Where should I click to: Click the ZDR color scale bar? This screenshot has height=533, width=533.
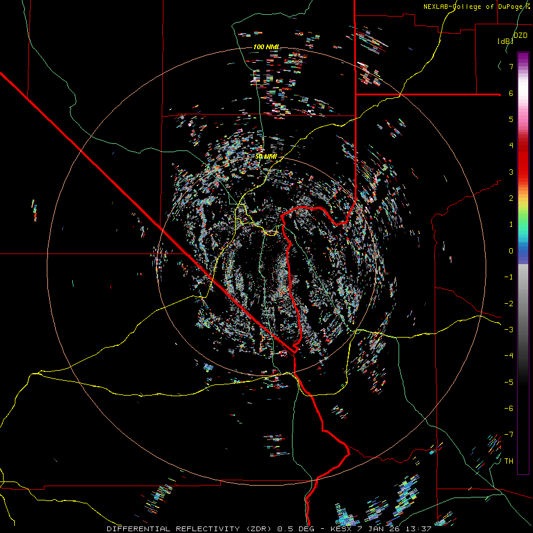click(523, 263)
